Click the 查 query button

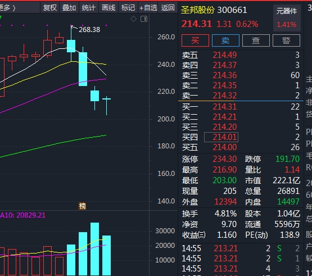[256, 40]
